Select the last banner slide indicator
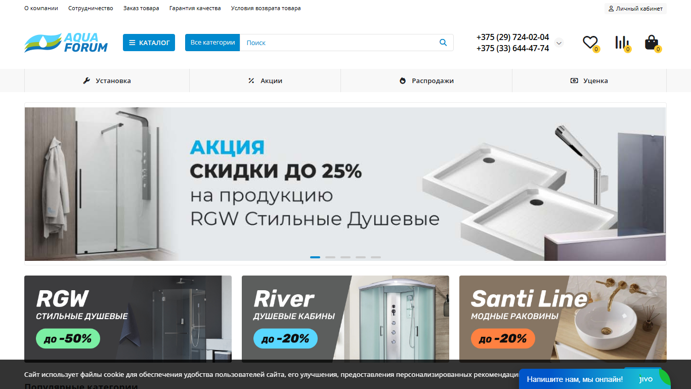The height and width of the screenshot is (389, 691). [376, 257]
